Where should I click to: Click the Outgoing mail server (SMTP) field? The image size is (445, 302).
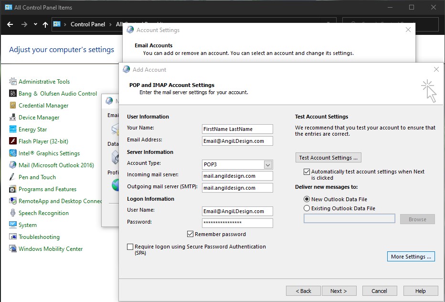pyautogui.click(x=238, y=188)
